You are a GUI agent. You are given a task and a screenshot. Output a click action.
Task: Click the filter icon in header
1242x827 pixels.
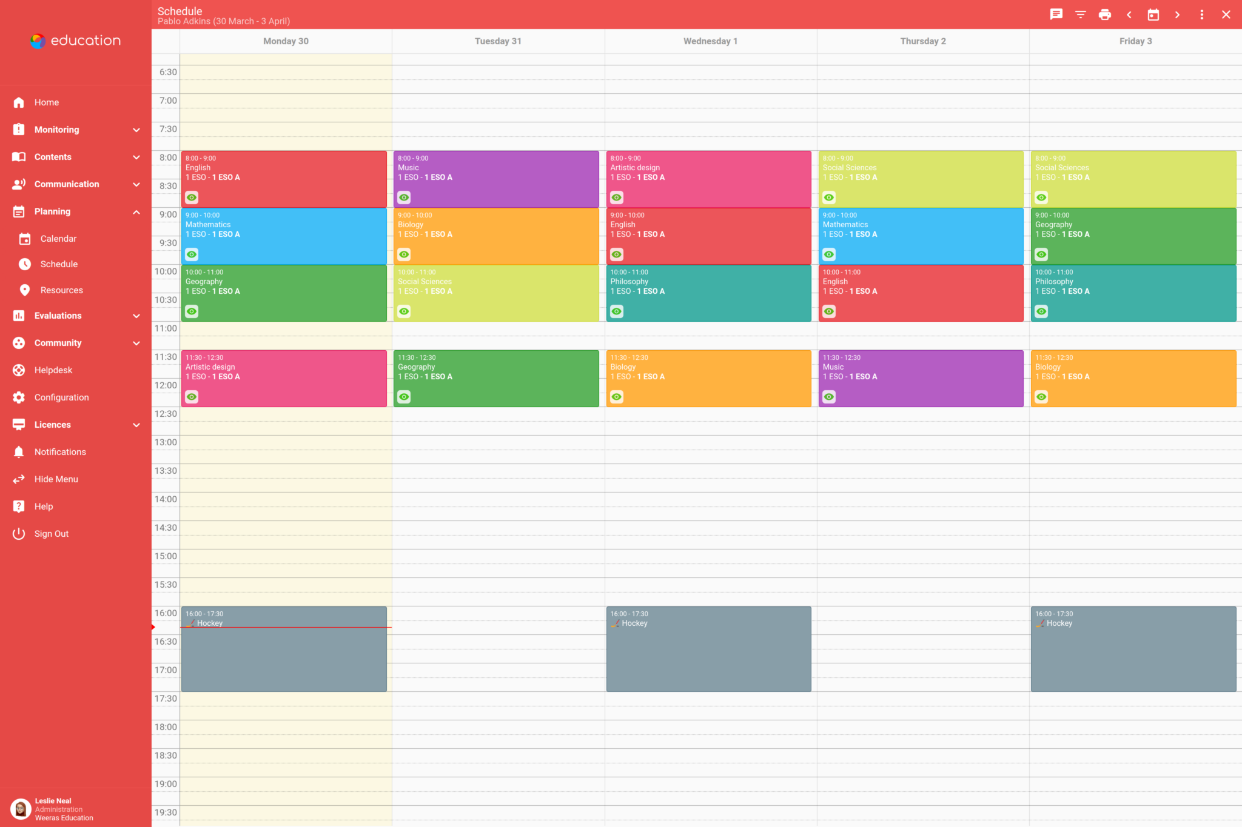pos(1080,15)
